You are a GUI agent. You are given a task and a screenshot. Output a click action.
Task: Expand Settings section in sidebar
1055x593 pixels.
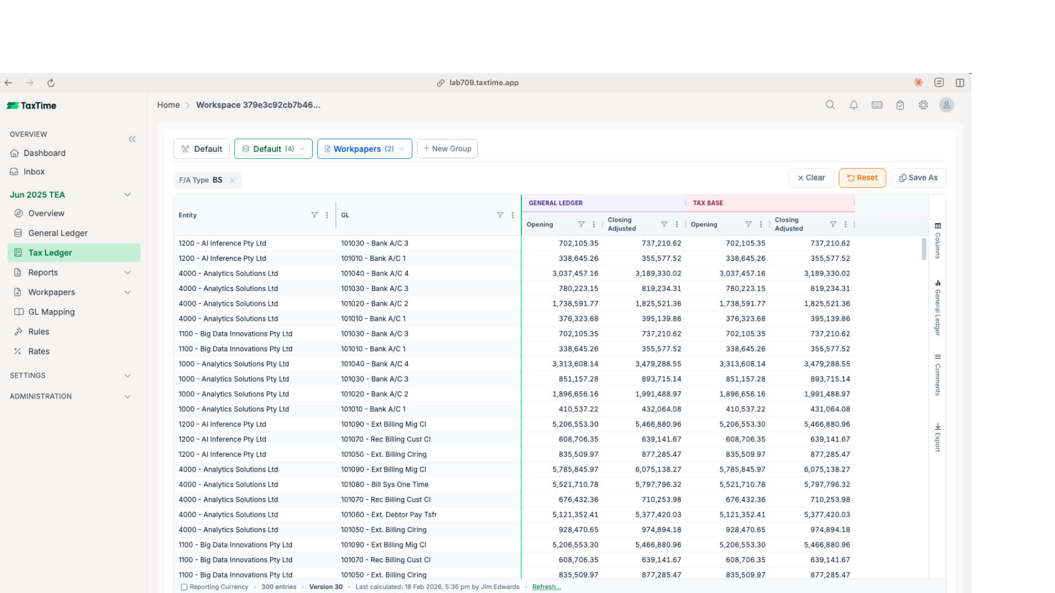[x=127, y=376]
